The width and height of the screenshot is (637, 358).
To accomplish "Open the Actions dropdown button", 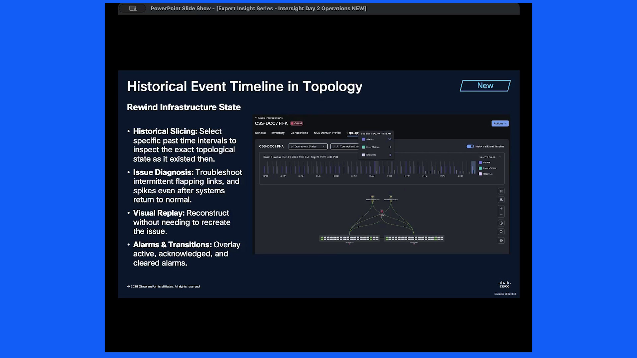I will (500, 123).
